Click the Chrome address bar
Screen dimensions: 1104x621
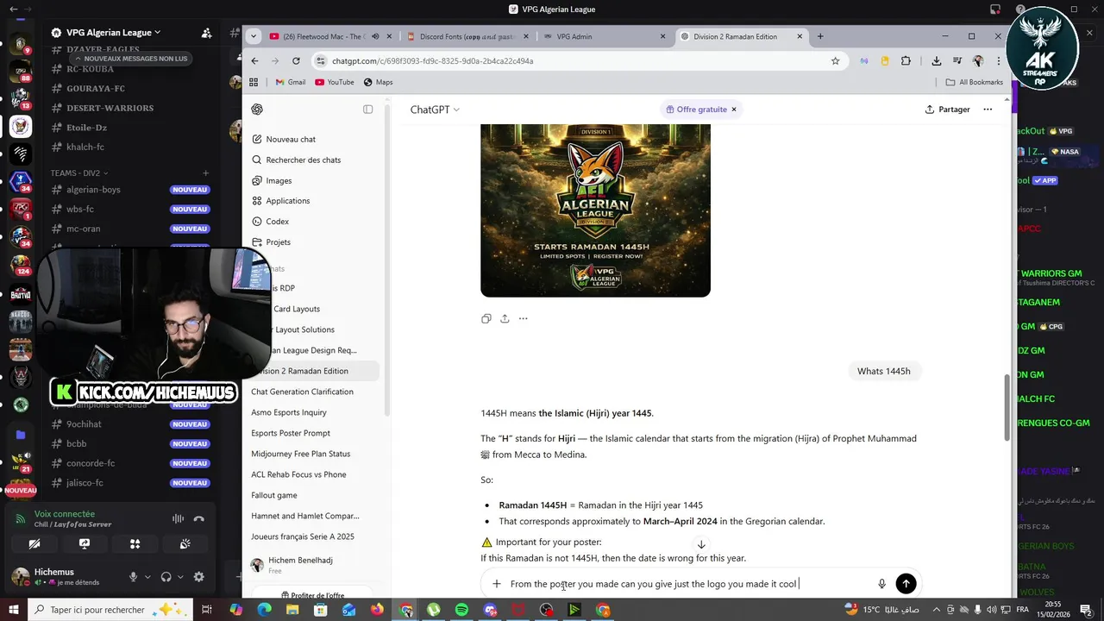tap(569, 61)
